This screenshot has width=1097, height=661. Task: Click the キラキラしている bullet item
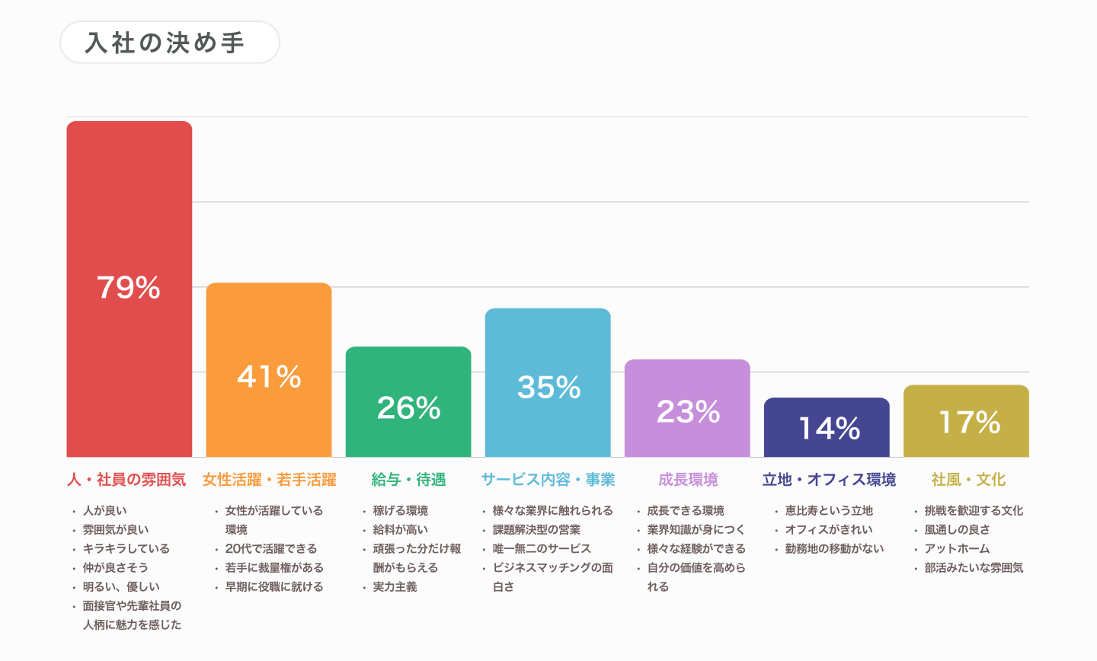pos(126,549)
